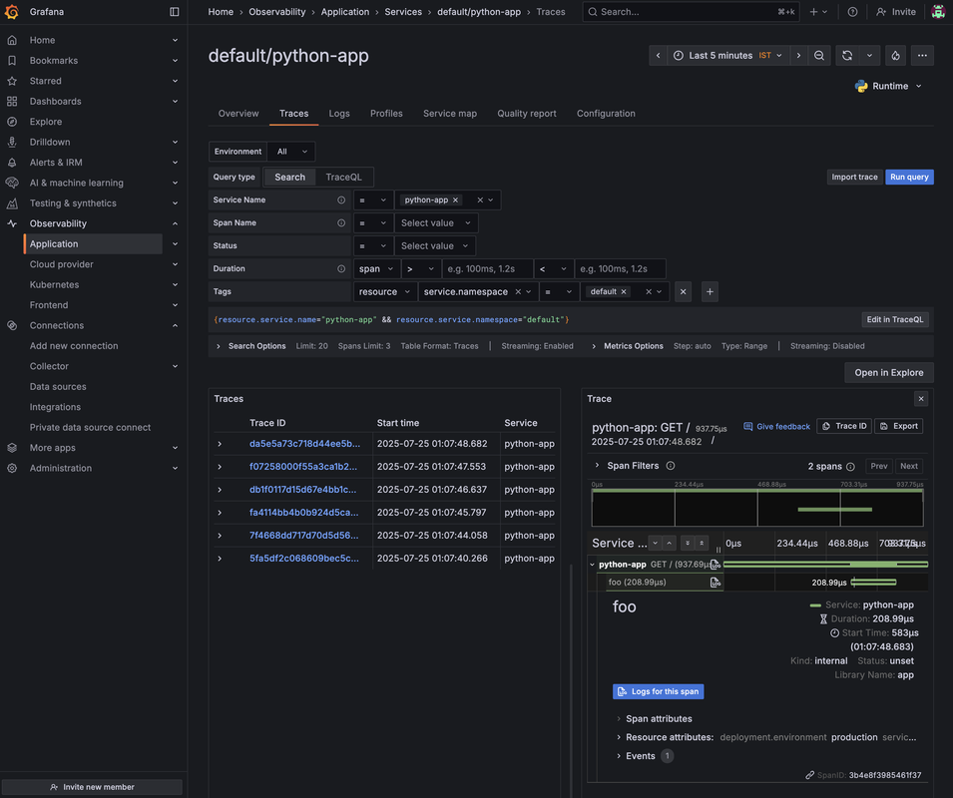
Task: Switch to the Quality report tab
Action: point(527,114)
